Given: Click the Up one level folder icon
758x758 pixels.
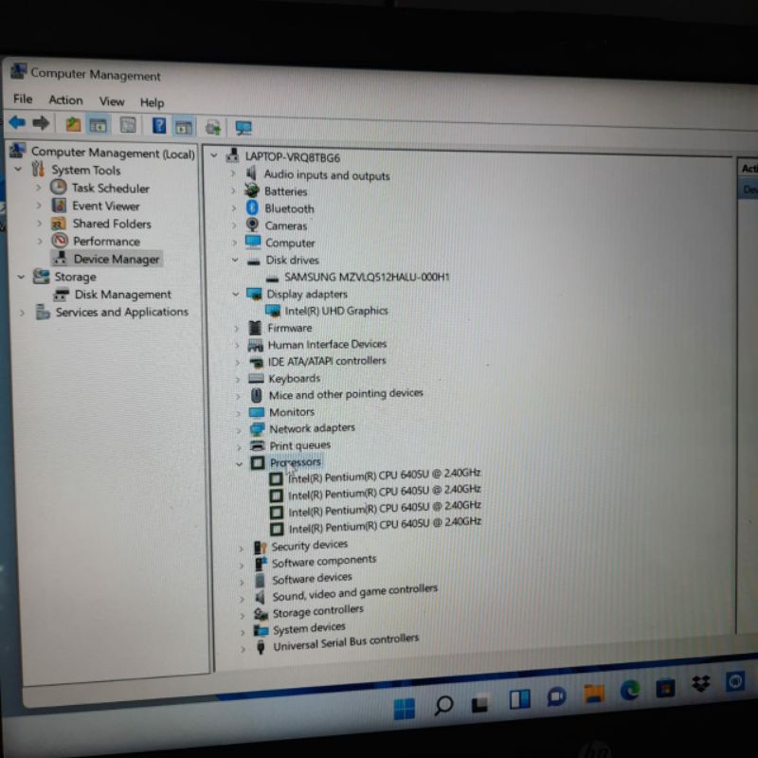Looking at the screenshot, I should click(73, 124).
